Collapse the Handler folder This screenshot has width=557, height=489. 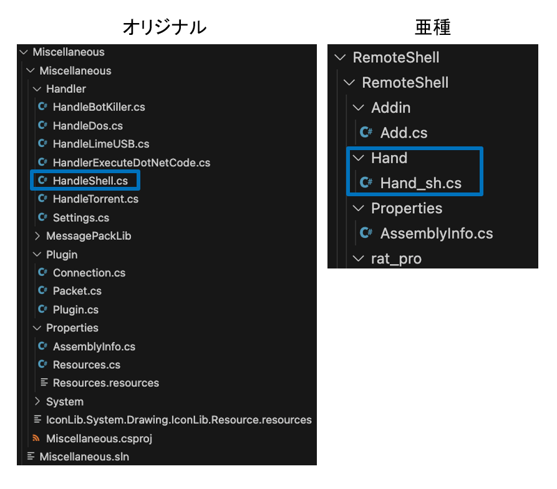coord(37,88)
